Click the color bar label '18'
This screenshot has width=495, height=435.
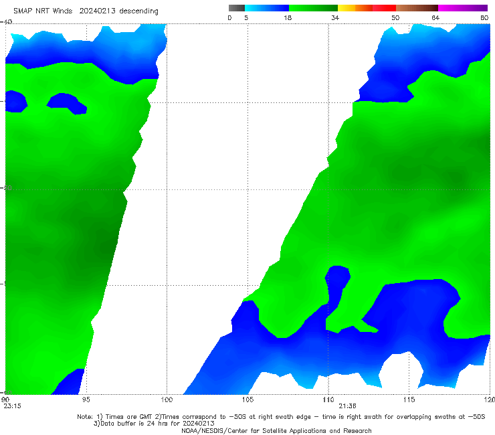point(288,18)
